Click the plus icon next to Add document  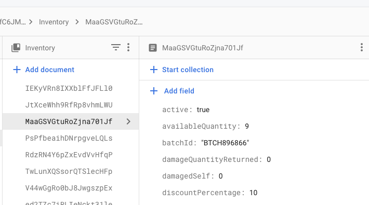point(17,70)
